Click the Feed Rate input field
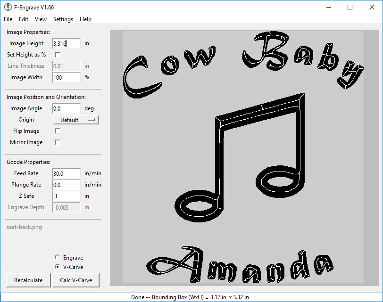Image resolution: width=383 pixels, height=302 pixels. pyautogui.click(x=66, y=173)
